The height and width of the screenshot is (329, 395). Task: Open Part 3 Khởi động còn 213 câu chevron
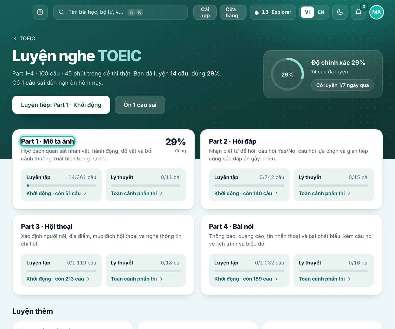click(88, 279)
